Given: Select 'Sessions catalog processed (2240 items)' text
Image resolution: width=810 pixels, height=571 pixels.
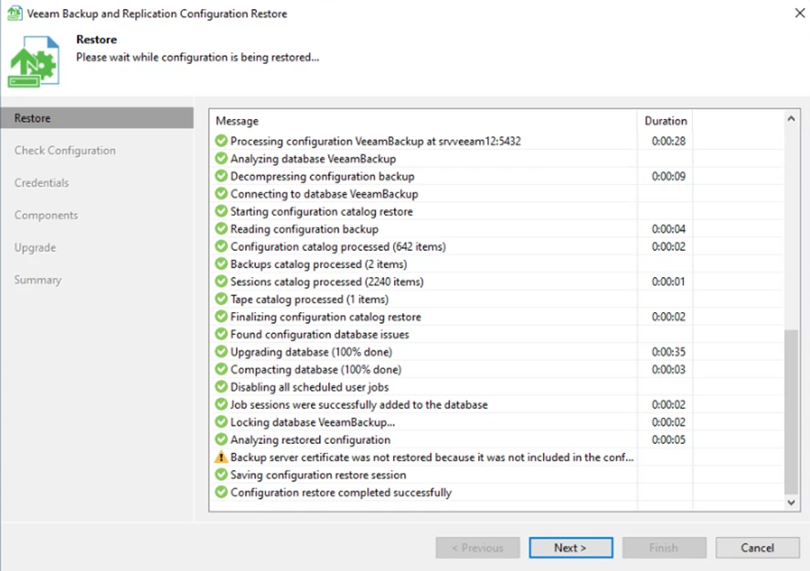Looking at the screenshot, I should click(x=327, y=281).
